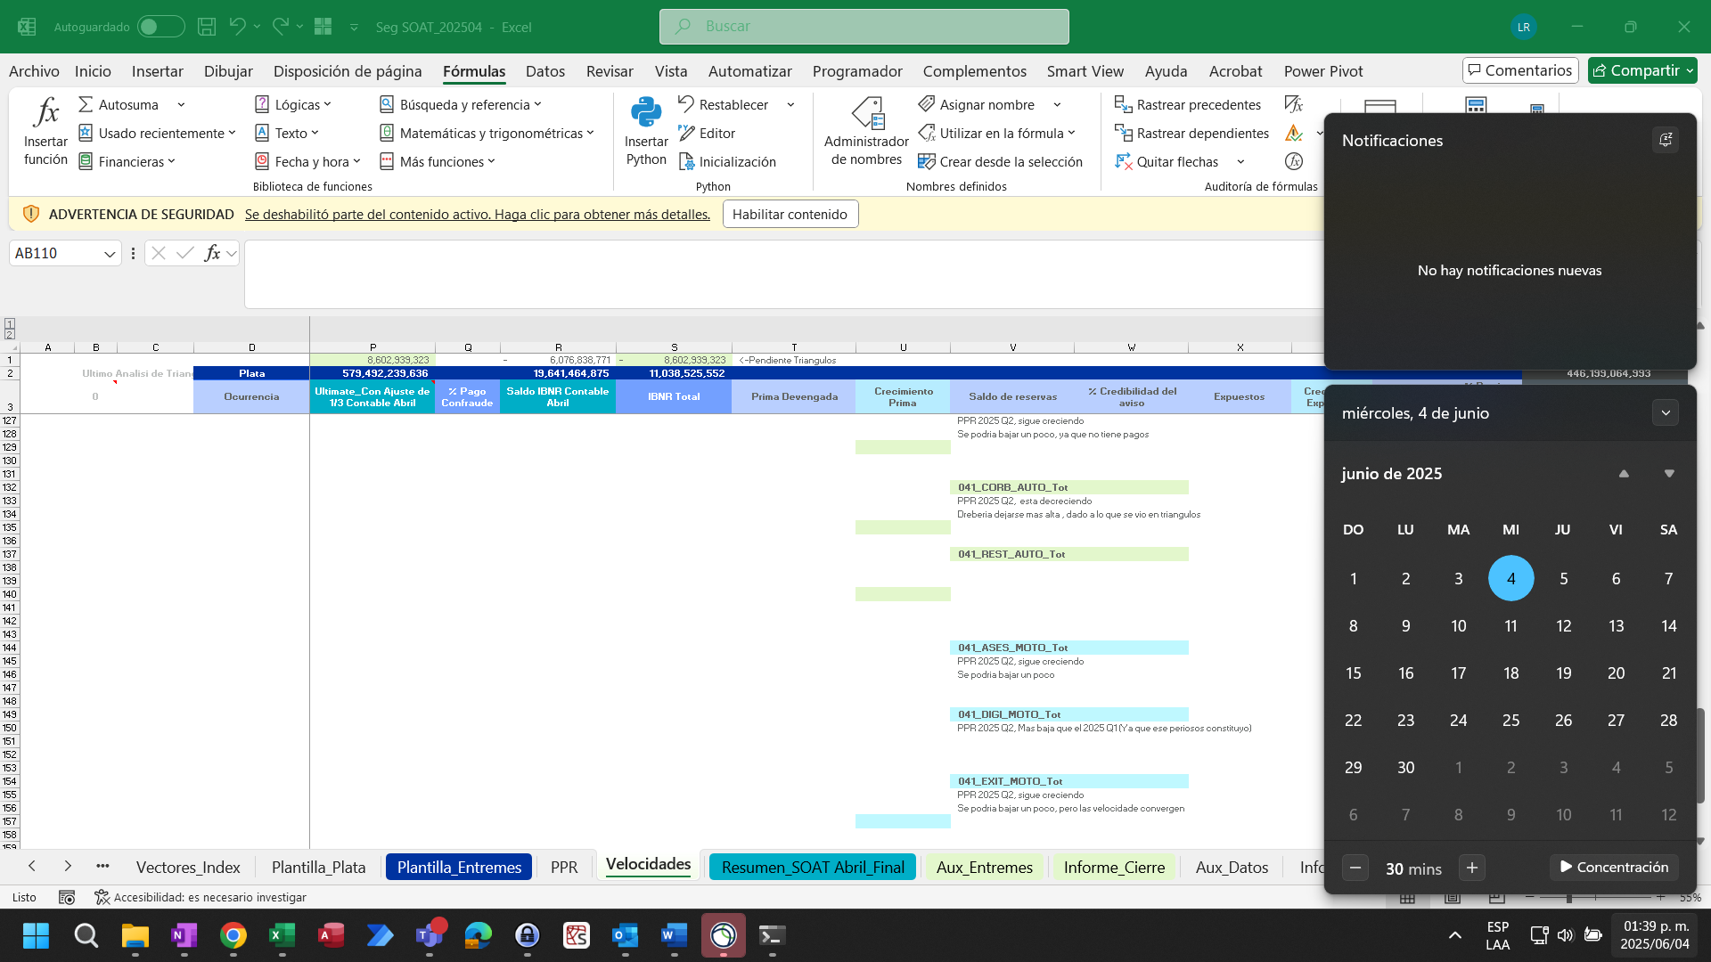The width and height of the screenshot is (1711, 962).
Task: Click outline level 2 button
Action: (10, 335)
